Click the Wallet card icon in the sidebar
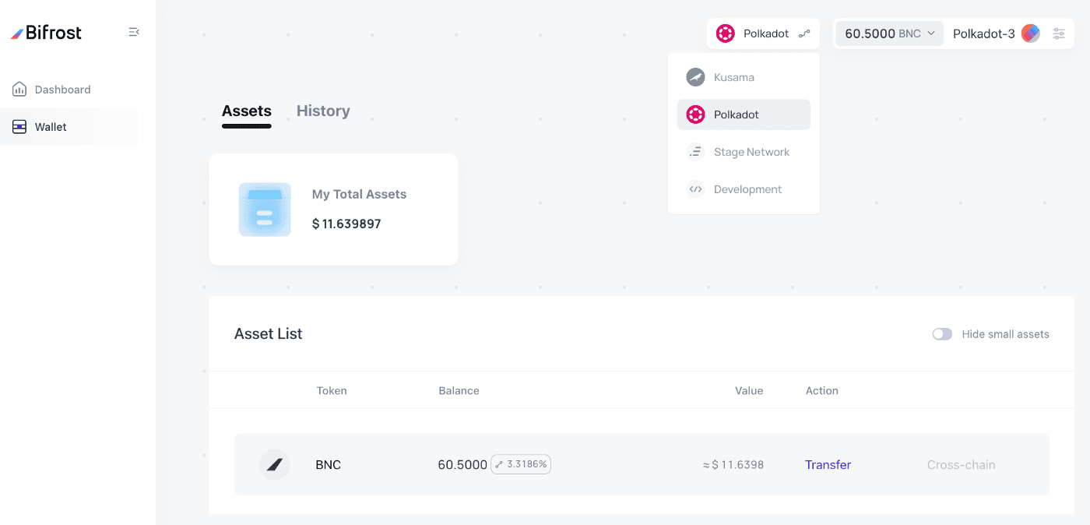1090x525 pixels. (19, 127)
